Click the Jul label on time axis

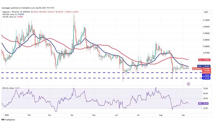click(x=138, y=115)
